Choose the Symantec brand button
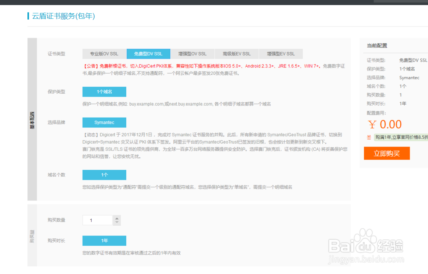This screenshot has width=428, height=274. click(104, 122)
